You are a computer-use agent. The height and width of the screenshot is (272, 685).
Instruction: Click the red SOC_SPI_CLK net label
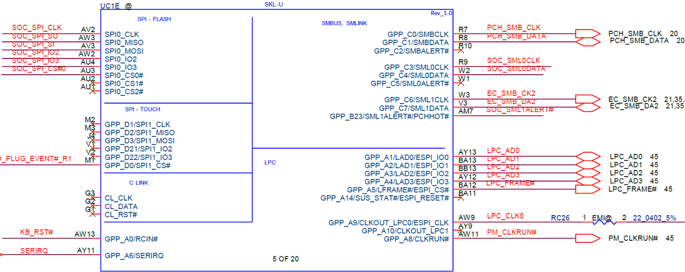click(37, 27)
